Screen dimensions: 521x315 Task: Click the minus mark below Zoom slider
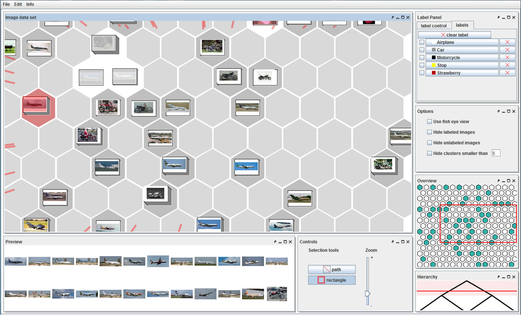coord(371,306)
